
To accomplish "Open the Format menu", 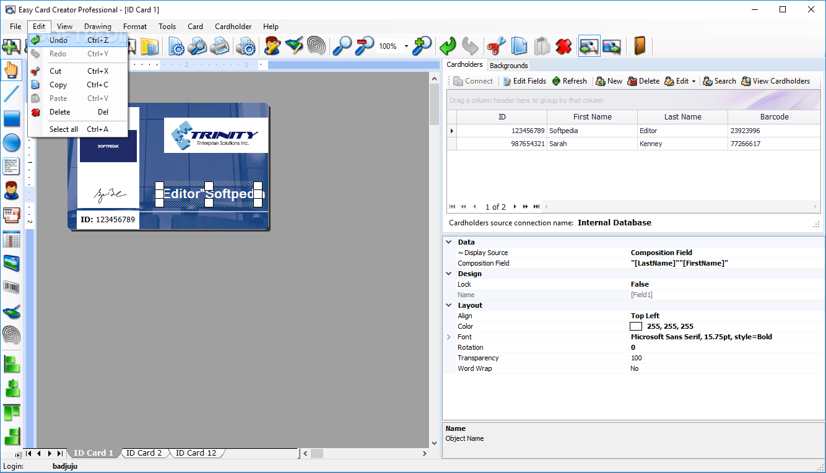I will coord(135,27).
